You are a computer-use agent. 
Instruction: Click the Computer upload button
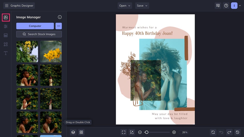[x=35, y=26]
